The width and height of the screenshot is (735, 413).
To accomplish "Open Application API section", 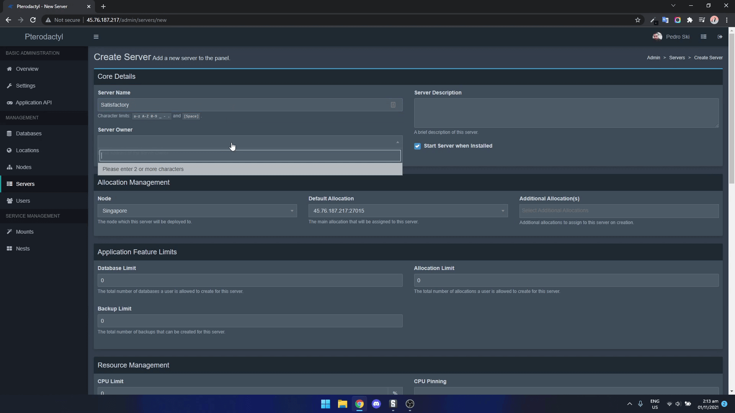I will click(x=33, y=102).
